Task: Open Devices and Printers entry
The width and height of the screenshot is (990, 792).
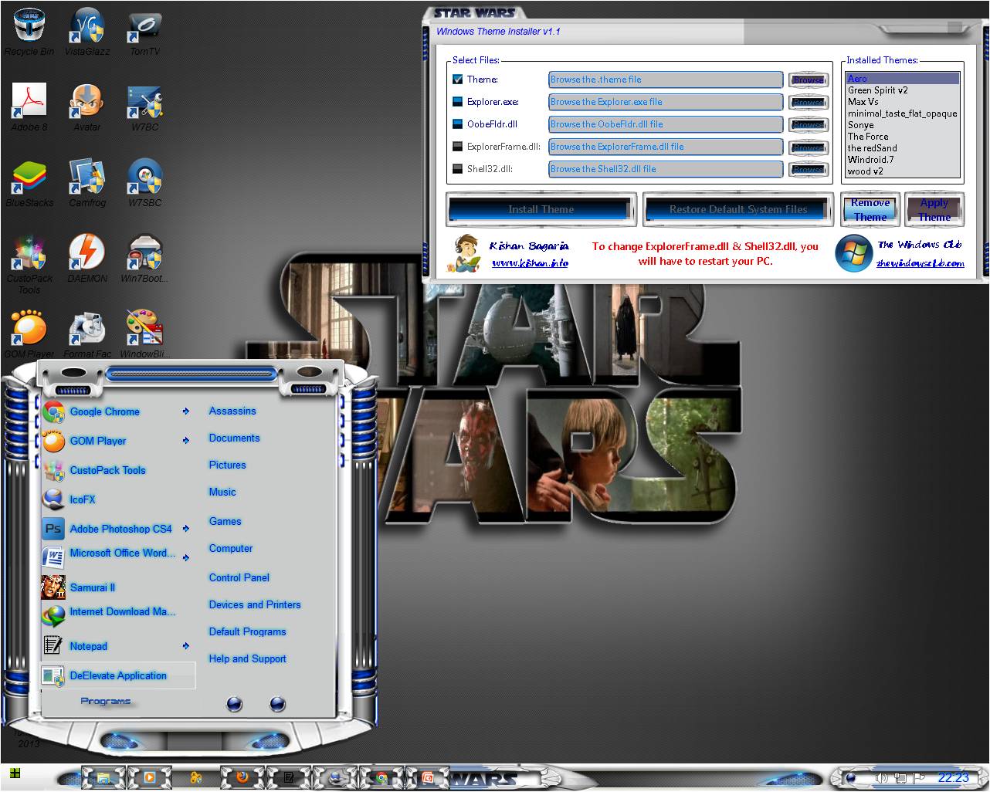Action: (x=255, y=604)
